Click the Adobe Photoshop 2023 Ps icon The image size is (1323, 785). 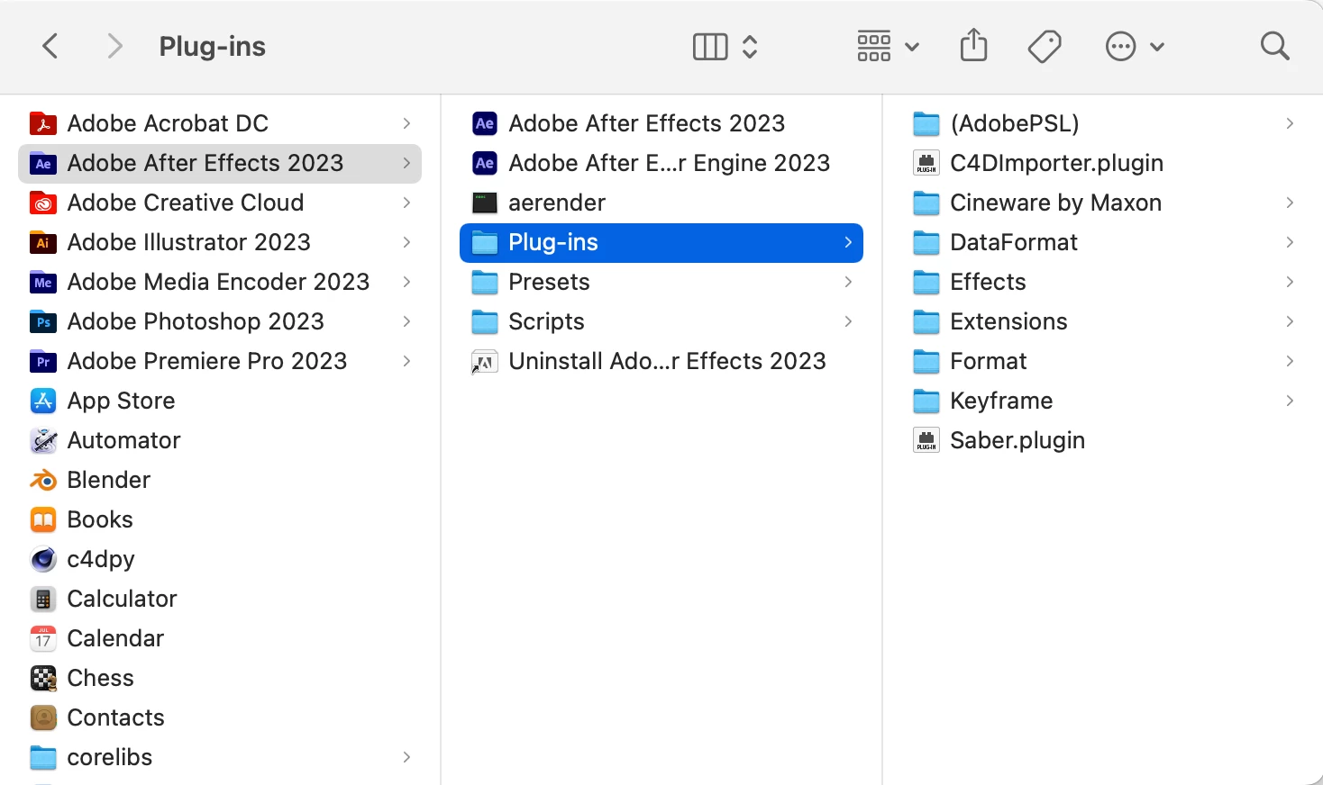43,321
